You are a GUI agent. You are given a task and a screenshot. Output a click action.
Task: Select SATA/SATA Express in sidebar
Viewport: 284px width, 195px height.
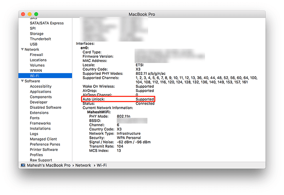click(x=47, y=23)
